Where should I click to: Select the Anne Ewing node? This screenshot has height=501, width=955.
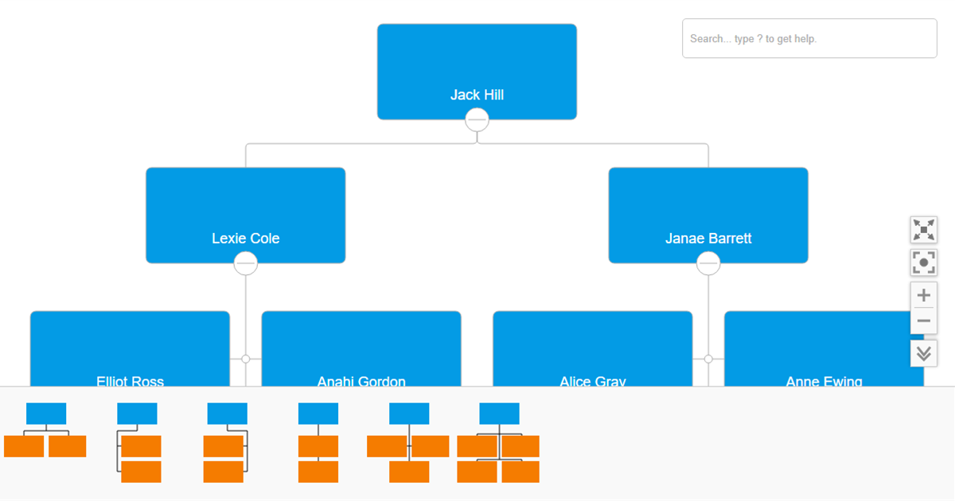[824, 348]
